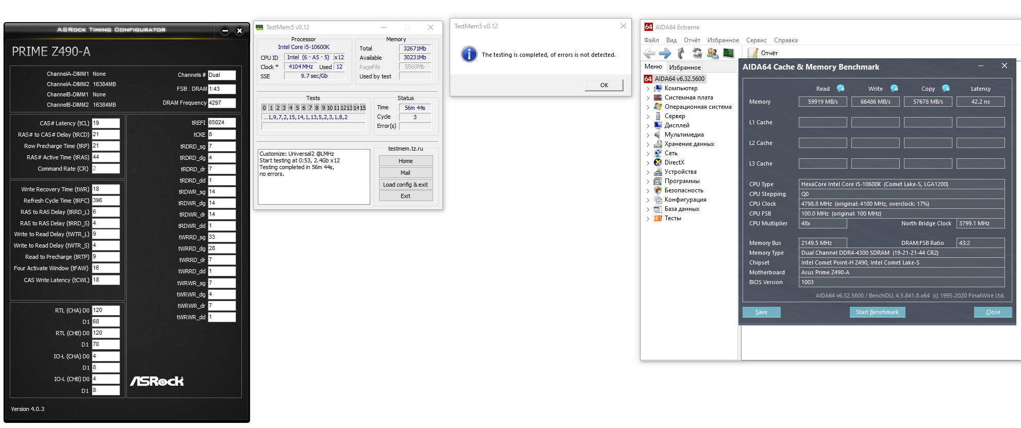Expand the Компьютер tree node
1021x428 pixels.
(x=648, y=89)
